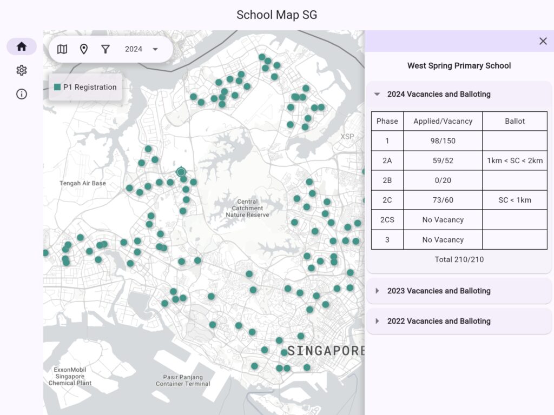Open the Settings gear in sidebar

point(22,70)
